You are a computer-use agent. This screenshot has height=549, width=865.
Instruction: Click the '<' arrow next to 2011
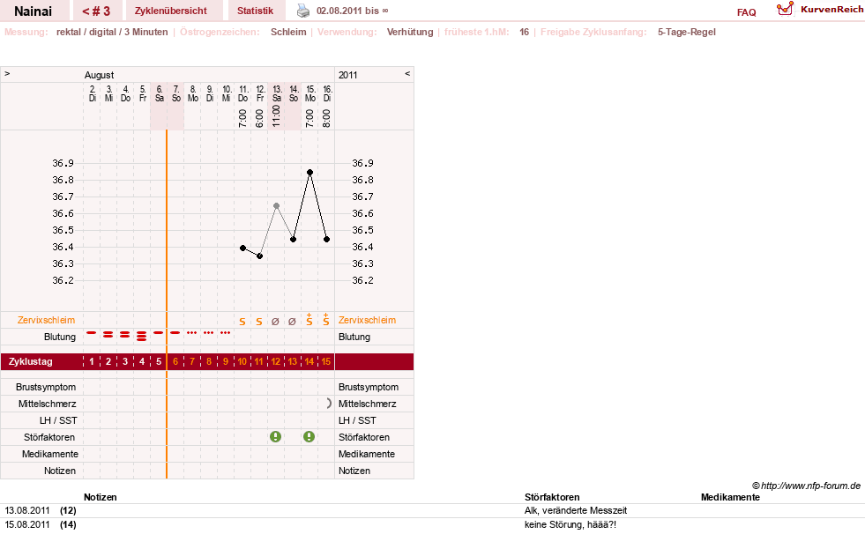[407, 73]
